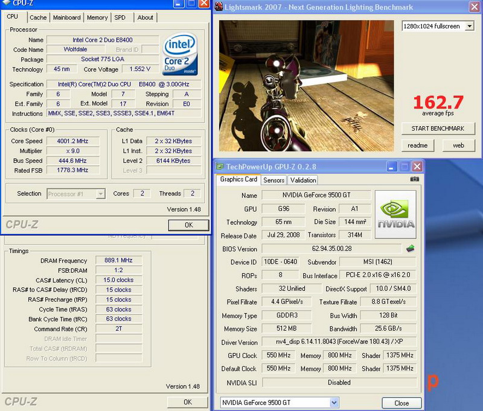
Task: Open the Processor #1 selection dropdown
Action: [x=100, y=194]
